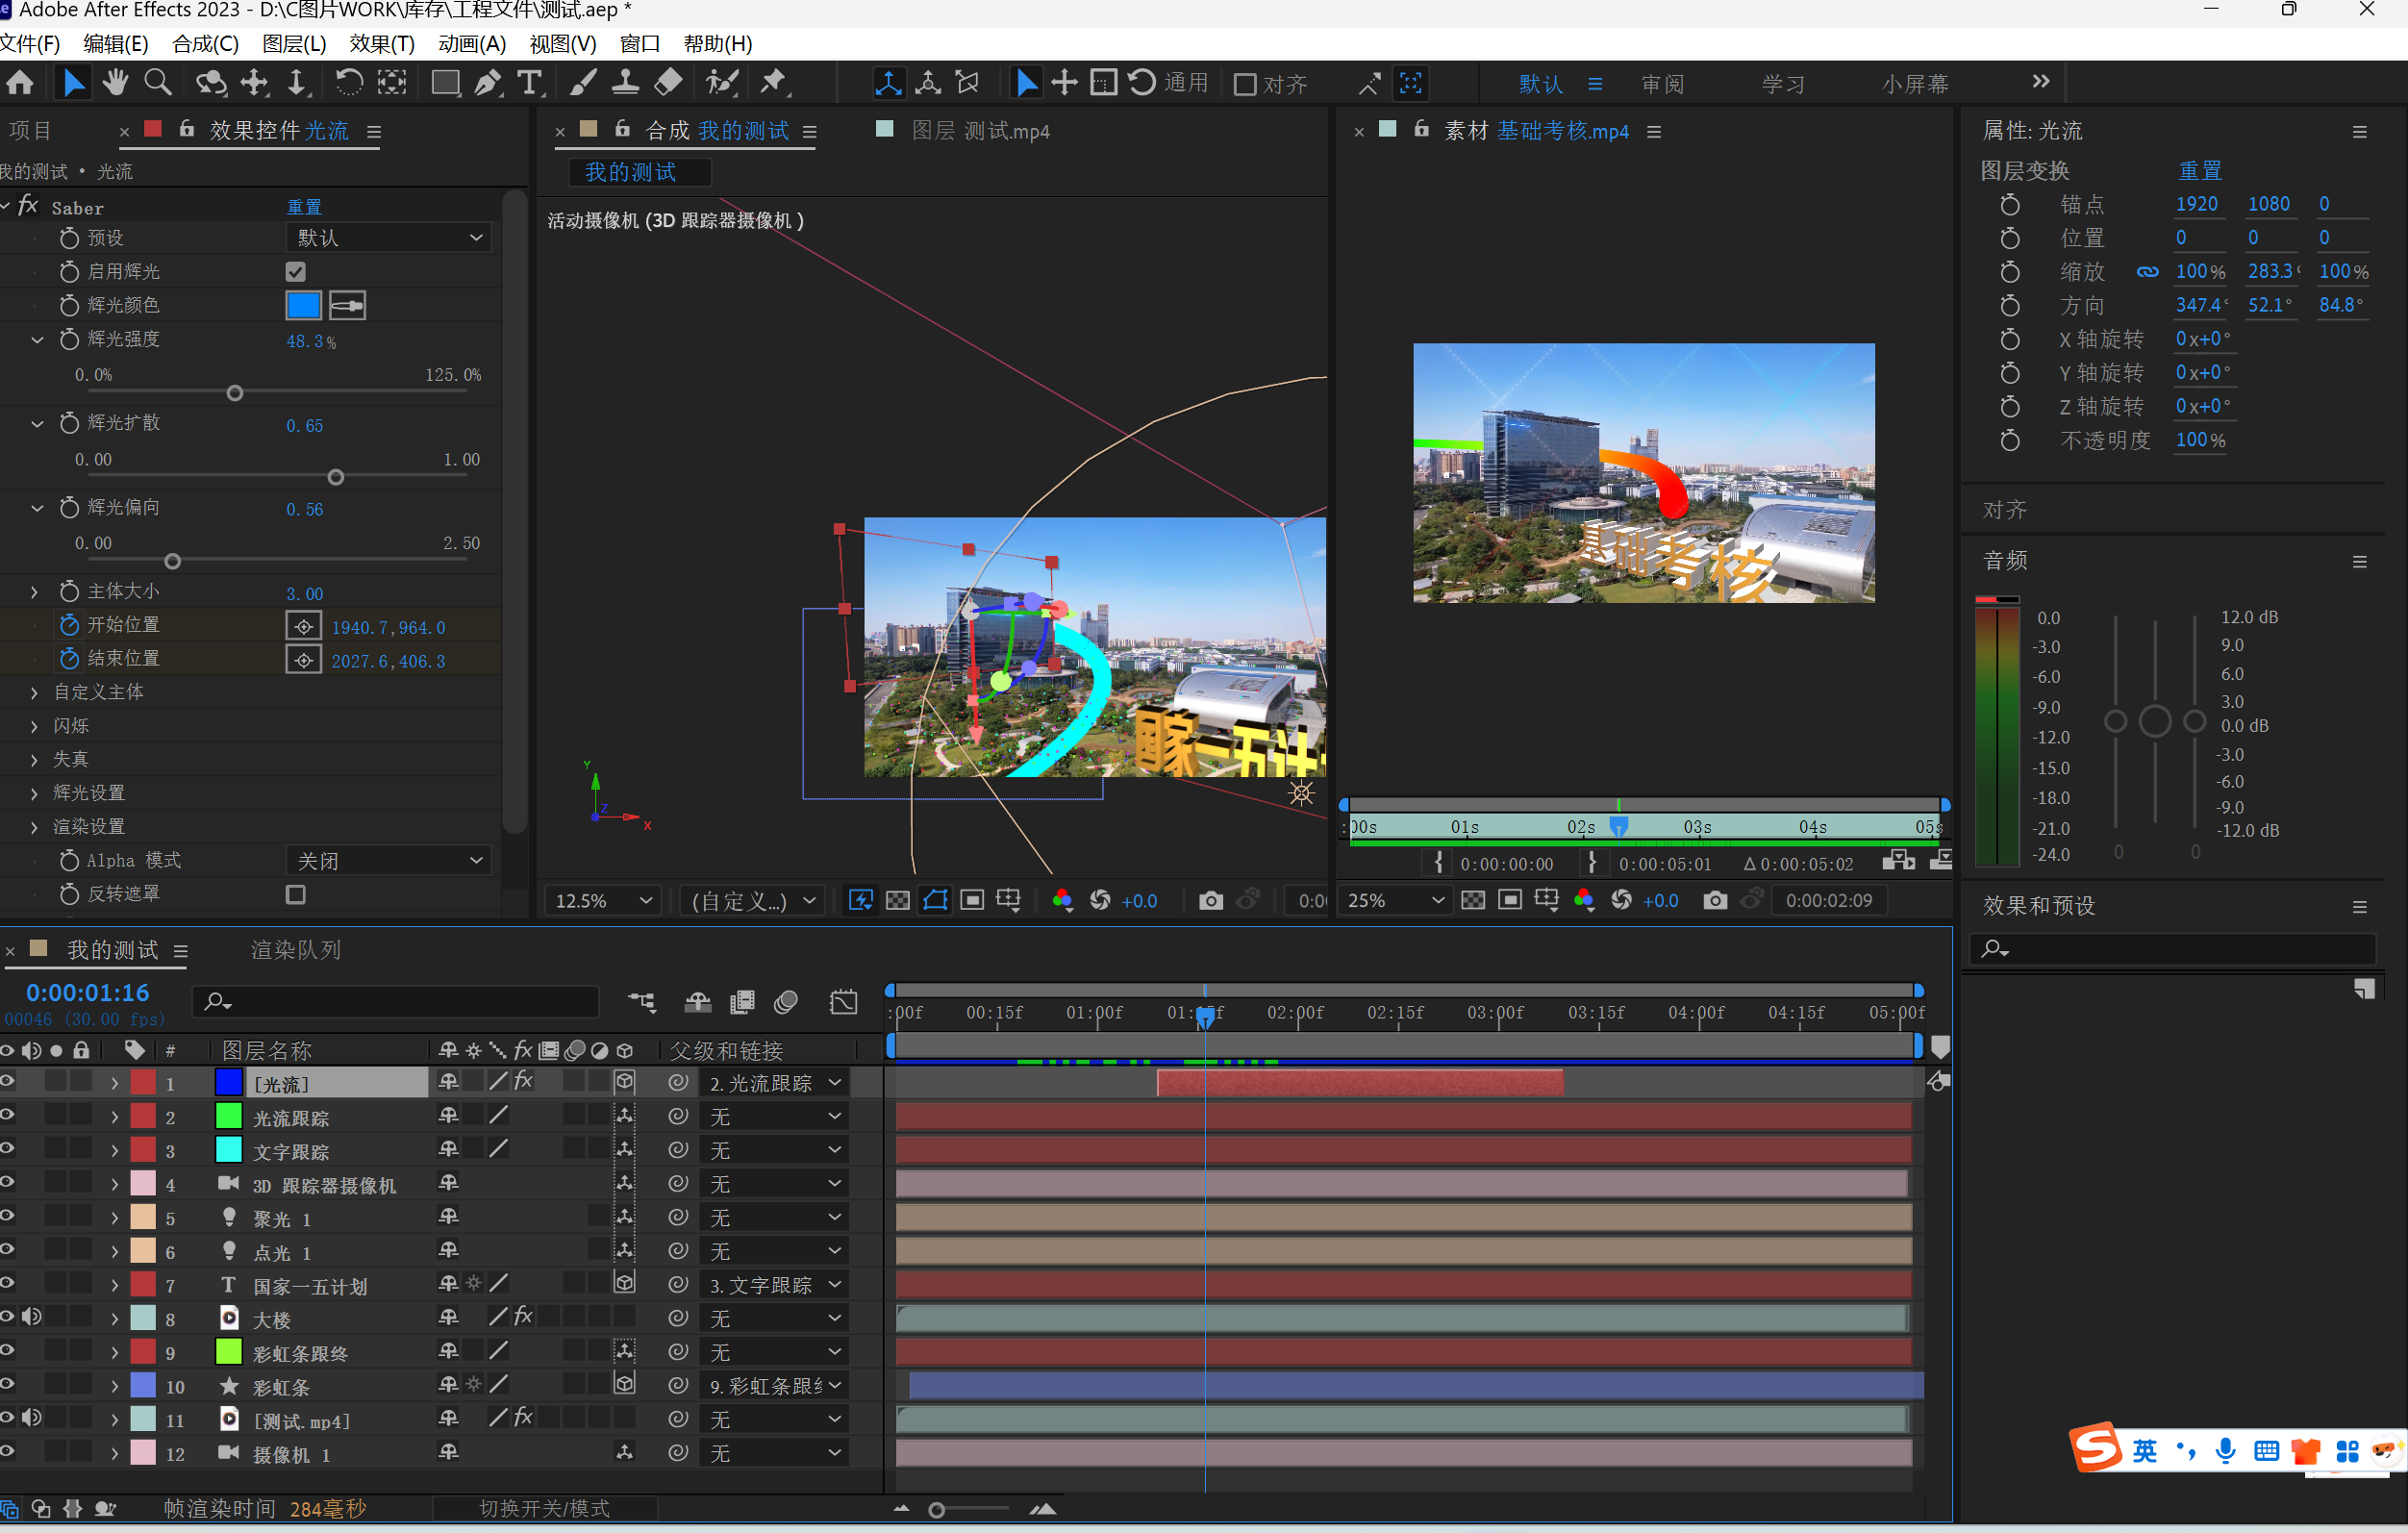Enable the 反转遮罩 checkbox
This screenshot has height=1533, width=2408.
point(295,895)
